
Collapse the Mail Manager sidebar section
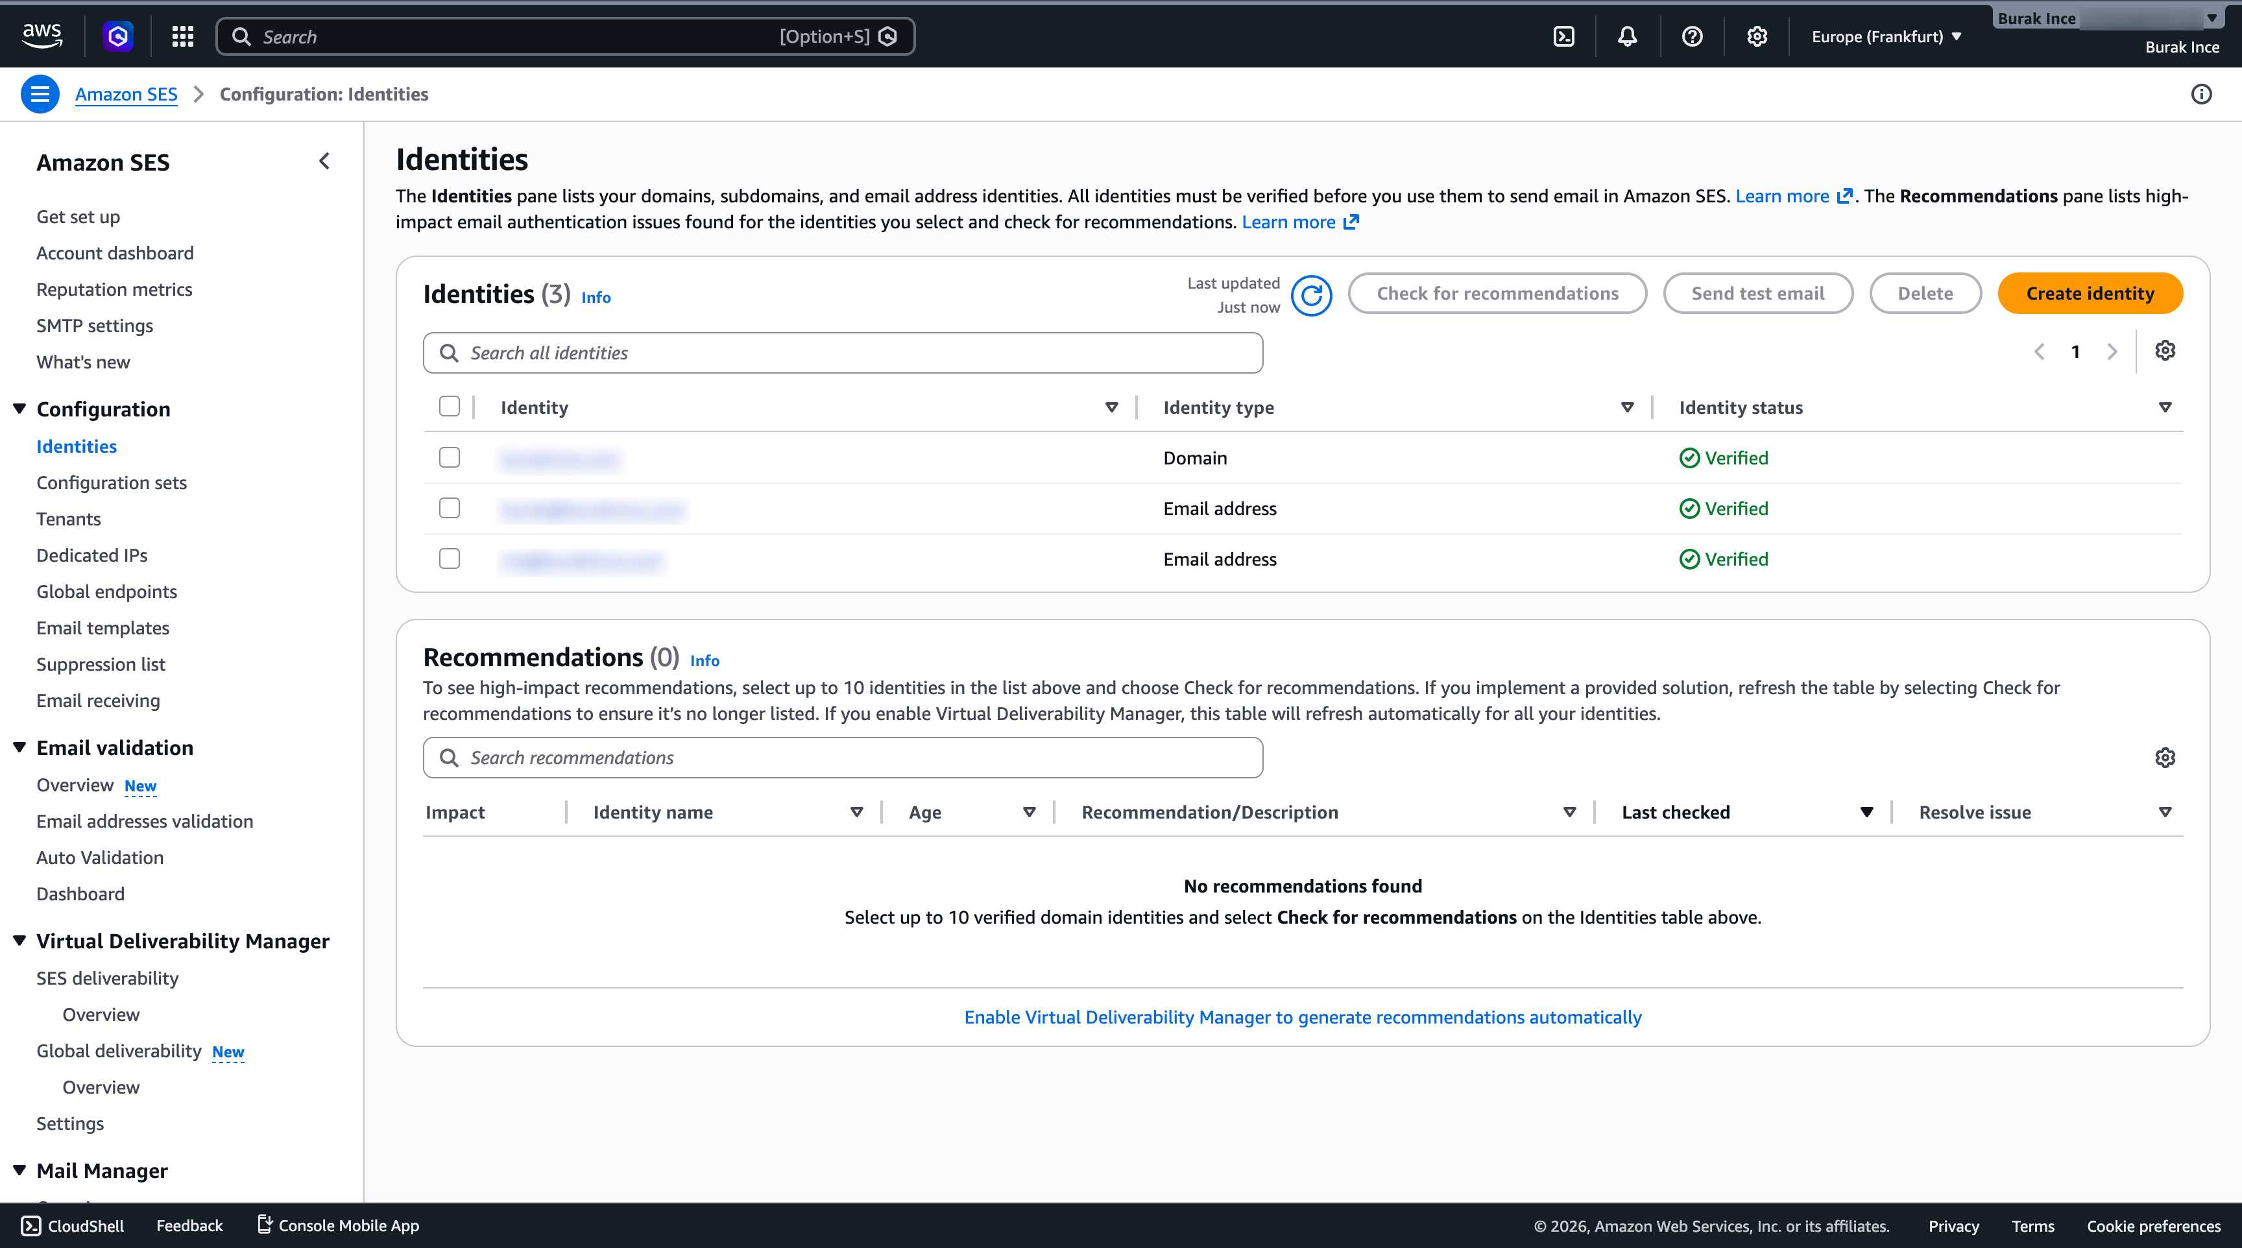(x=19, y=1170)
